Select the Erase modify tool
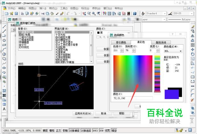Viewport: 197px width, 134px height. pos(192,27)
